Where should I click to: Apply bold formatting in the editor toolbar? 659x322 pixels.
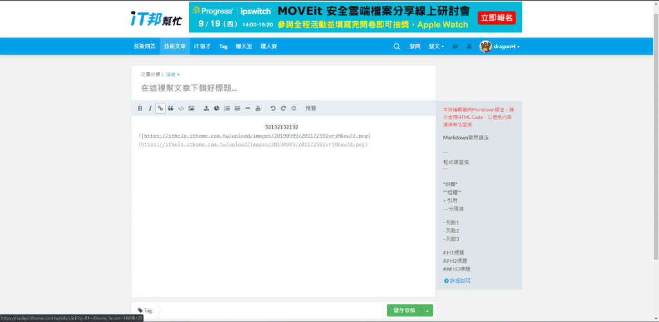140,109
